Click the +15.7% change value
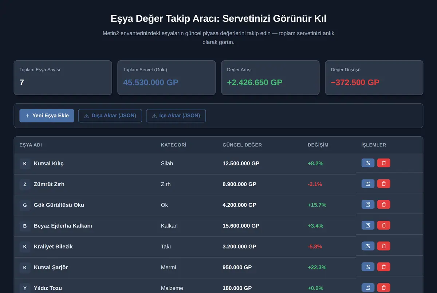This screenshot has width=437, height=293. [x=317, y=205]
